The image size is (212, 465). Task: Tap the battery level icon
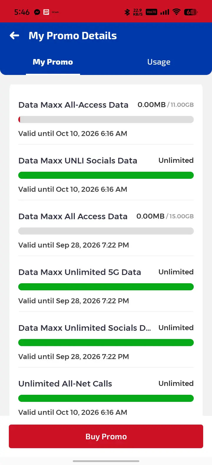[191, 12]
